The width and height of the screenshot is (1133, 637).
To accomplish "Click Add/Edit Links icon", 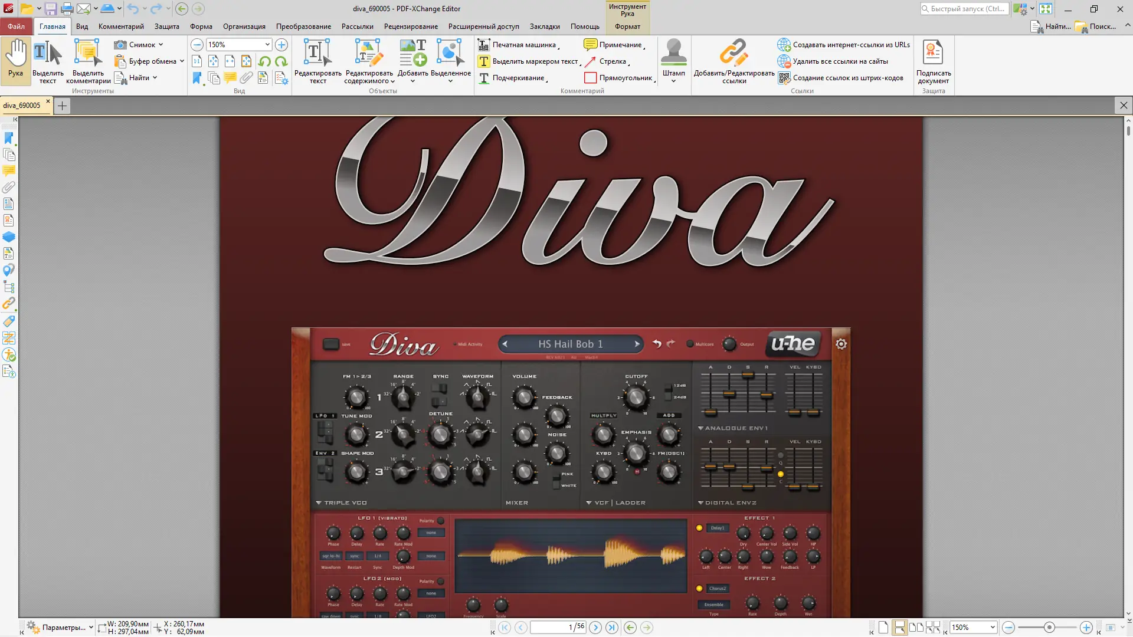I will click(x=733, y=53).
